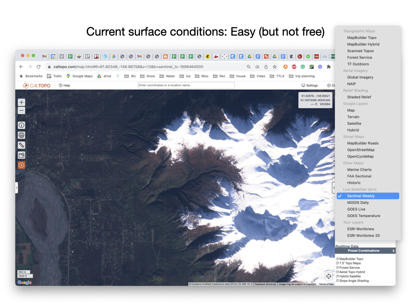Go back in browser history
This screenshot has width=411, height=308.
tap(21, 67)
